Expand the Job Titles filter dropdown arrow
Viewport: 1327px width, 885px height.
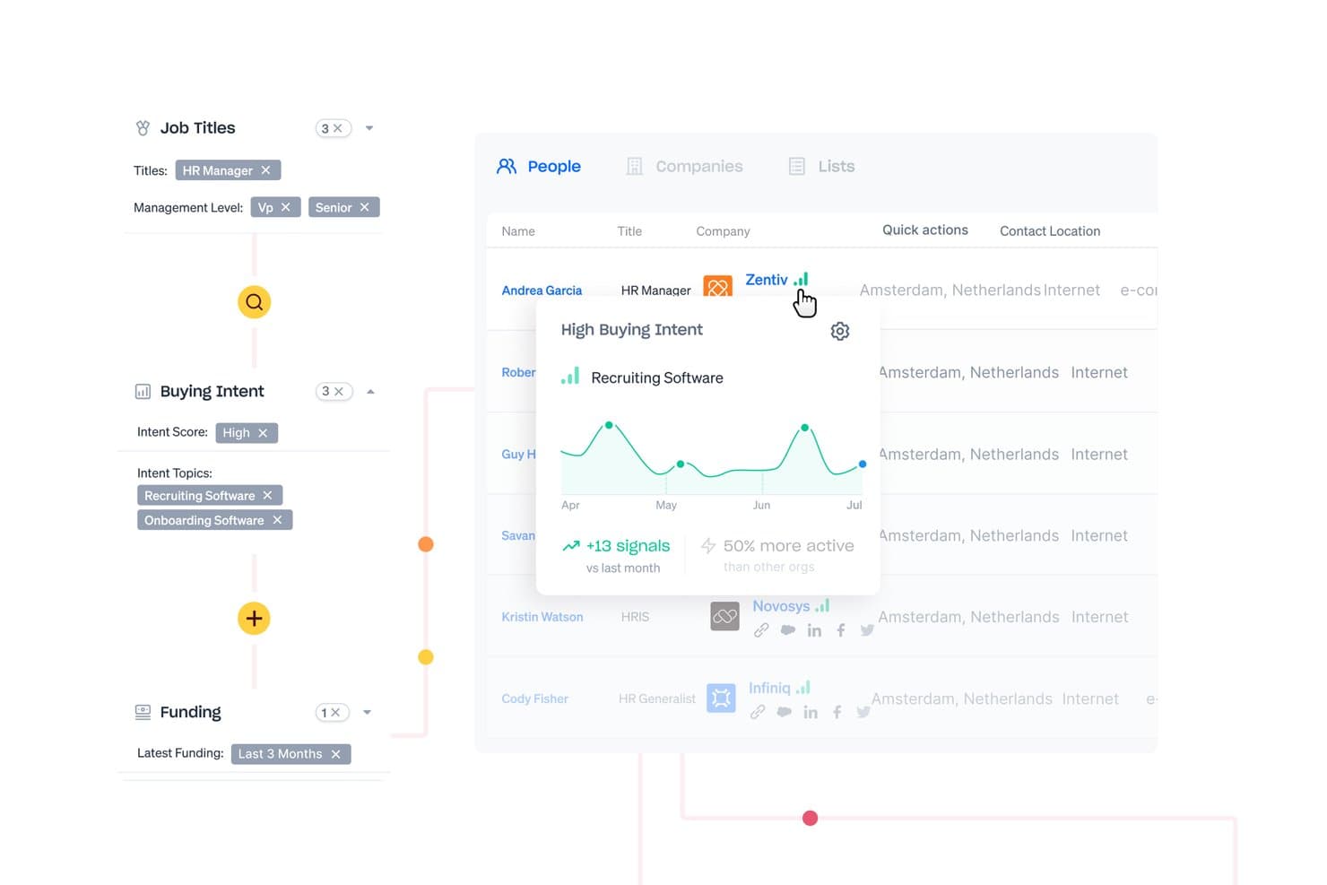[369, 128]
